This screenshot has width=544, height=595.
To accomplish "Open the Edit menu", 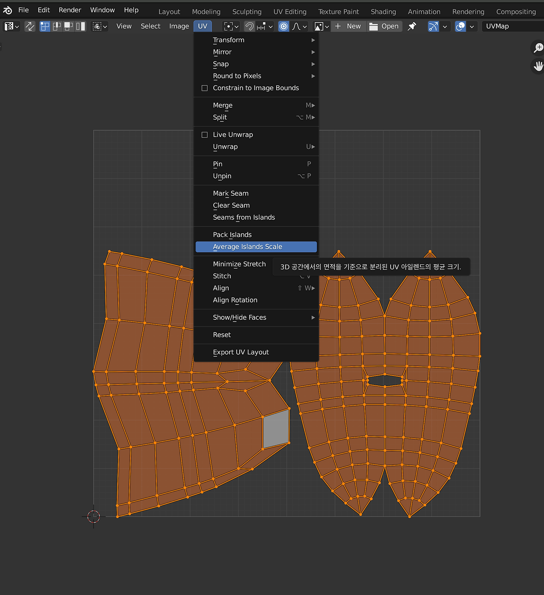I will 44,10.
